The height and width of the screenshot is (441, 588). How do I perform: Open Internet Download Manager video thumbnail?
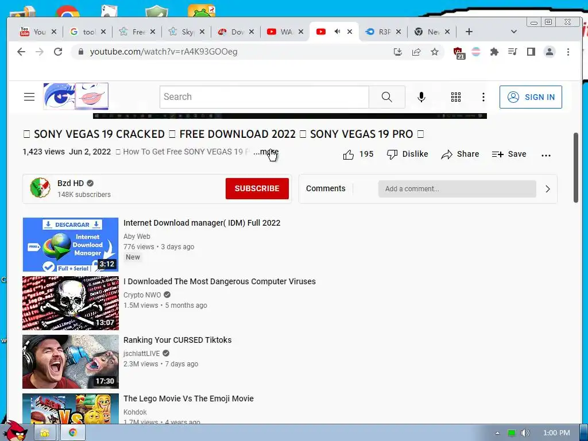(x=71, y=245)
